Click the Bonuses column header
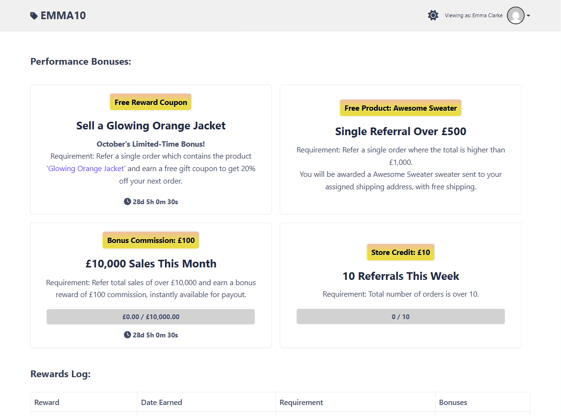The width and height of the screenshot is (561, 416). 482,403
